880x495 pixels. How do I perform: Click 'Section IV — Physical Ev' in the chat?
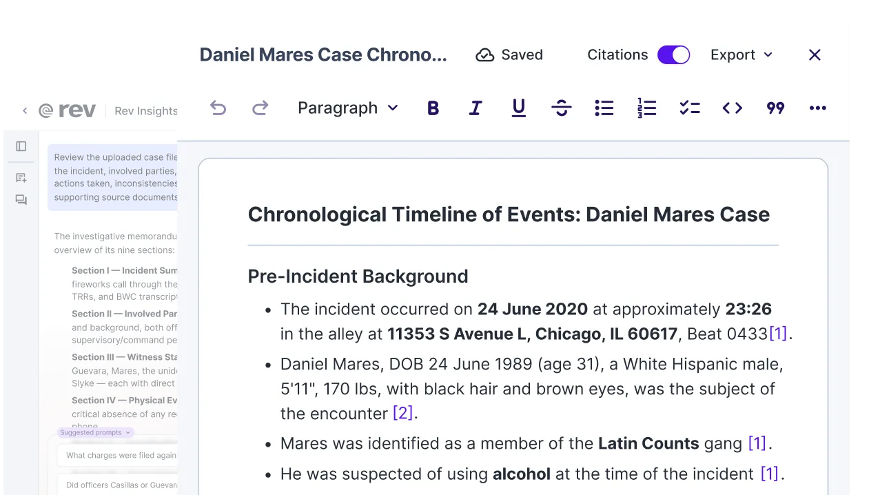125,400
